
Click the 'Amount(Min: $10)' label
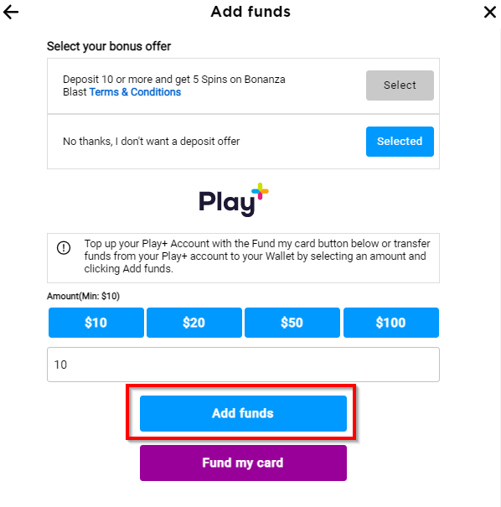point(84,296)
